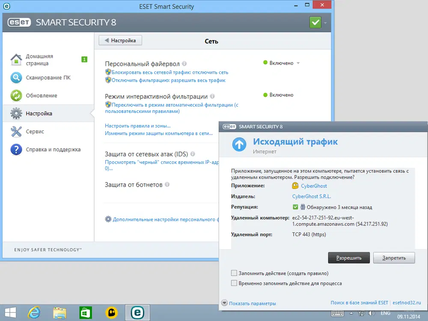Open CyberGhost from the taskbar
The width and height of the screenshot is (428, 321).
(111, 312)
